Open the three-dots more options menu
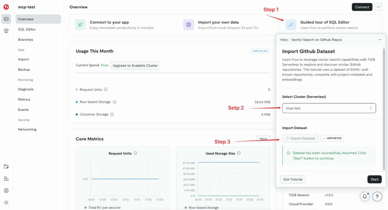The height and width of the screenshot is (210, 388). click(379, 7)
